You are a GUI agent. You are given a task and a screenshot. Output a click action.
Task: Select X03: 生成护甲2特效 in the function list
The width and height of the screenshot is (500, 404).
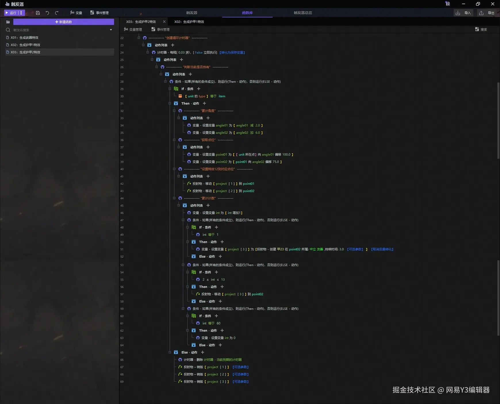[60, 52]
